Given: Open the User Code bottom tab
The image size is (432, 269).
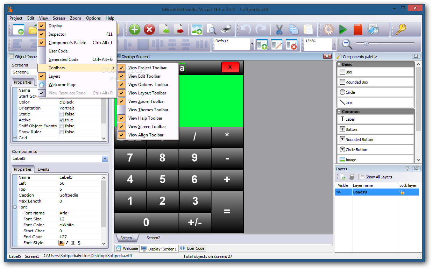Looking at the screenshot, I should 192,248.
